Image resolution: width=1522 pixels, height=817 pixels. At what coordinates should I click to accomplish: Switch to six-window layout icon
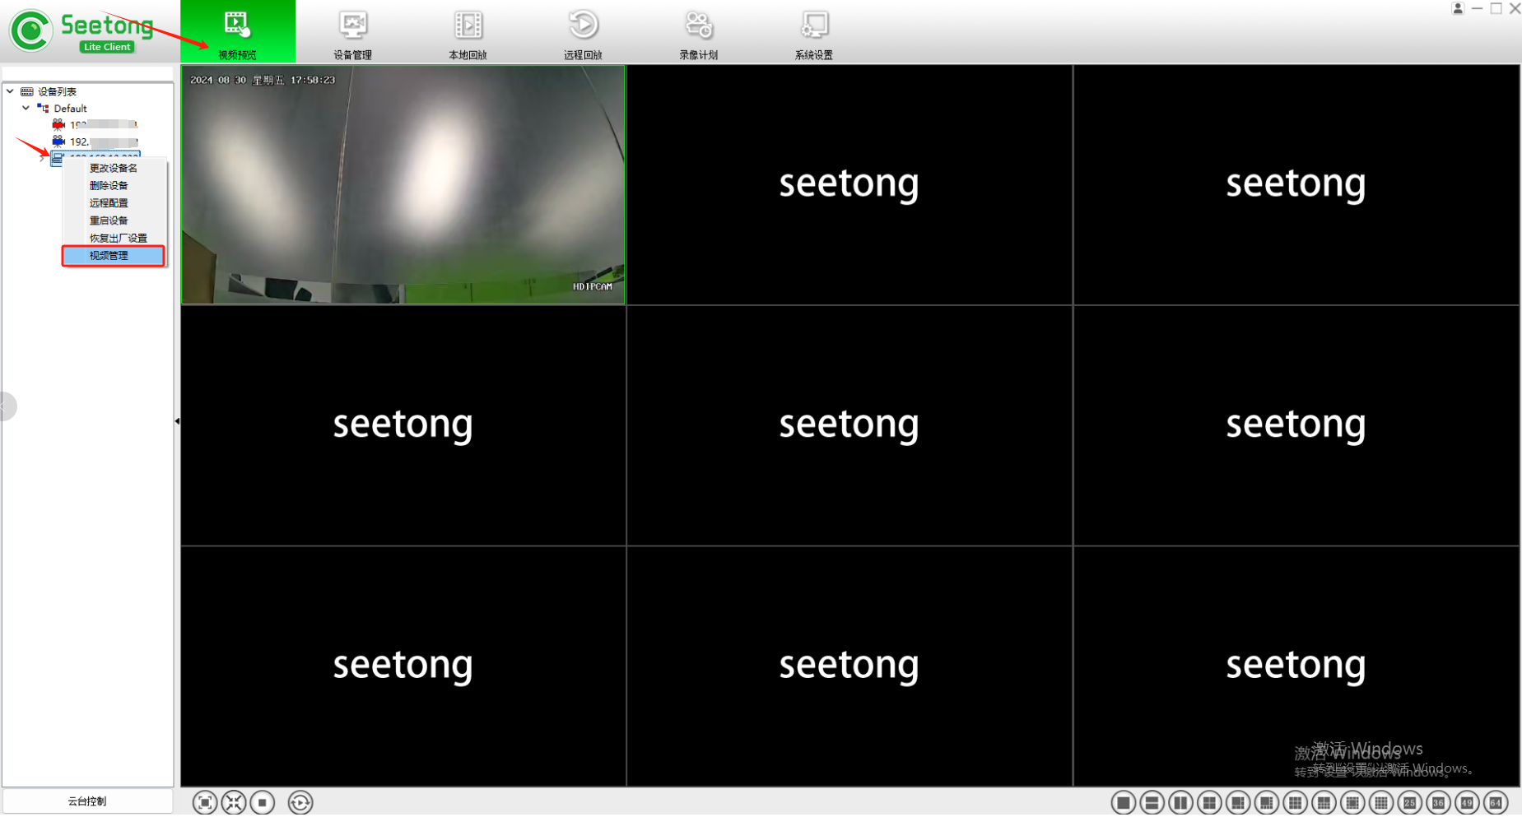(x=1238, y=802)
